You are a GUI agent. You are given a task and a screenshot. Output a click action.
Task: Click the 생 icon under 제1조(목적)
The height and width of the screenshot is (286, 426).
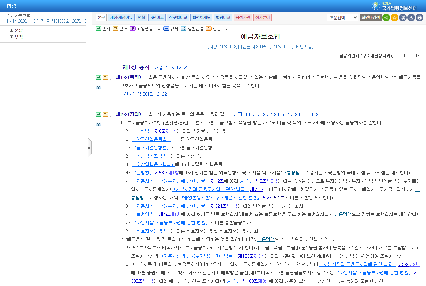tap(98, 87)
